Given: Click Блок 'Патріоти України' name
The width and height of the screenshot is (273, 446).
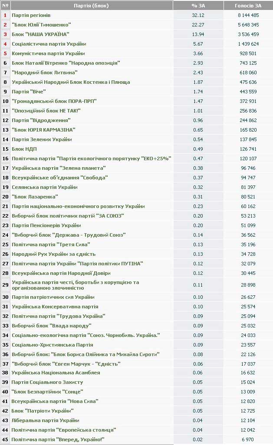Looking at the screenshot, I should tap(43, 411).
